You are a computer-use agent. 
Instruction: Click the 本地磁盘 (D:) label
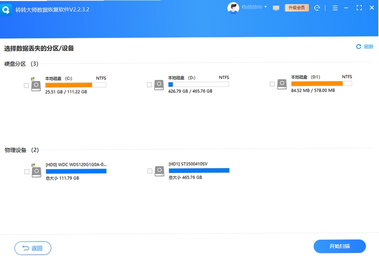pos(182,78)
